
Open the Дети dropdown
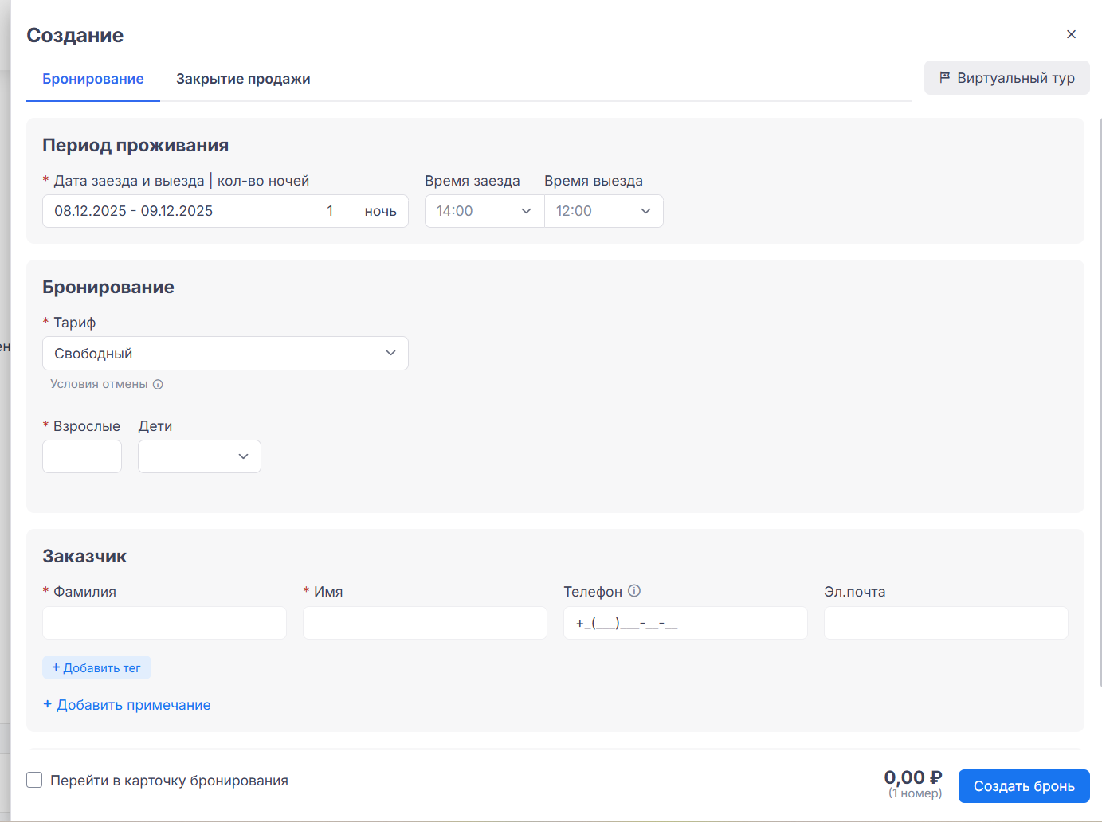pyautogui.click(x=199, y=456)
